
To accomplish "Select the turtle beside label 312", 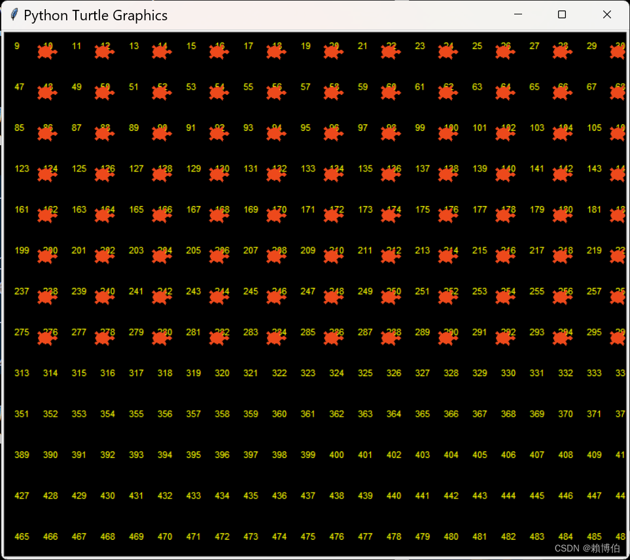I will [618, 336].
